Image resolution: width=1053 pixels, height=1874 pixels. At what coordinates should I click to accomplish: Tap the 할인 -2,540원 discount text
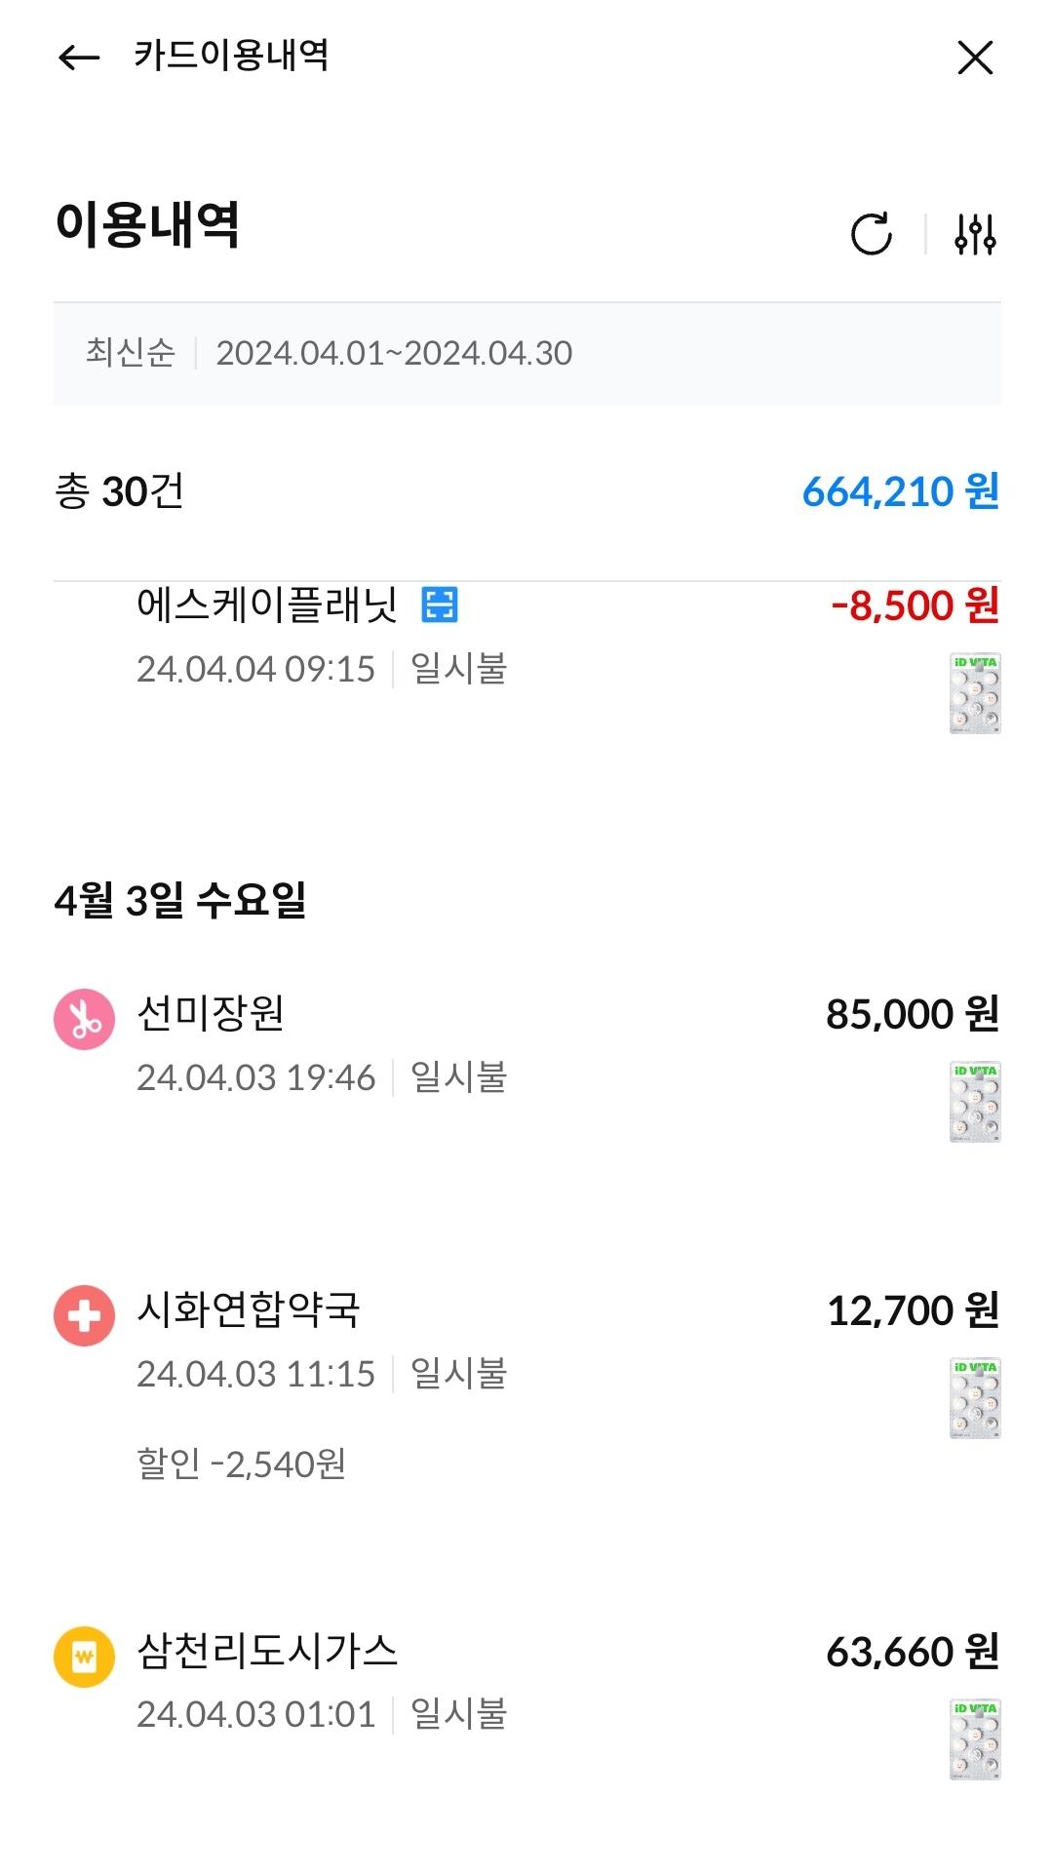pyautogui.click(x=242, y=1464)
